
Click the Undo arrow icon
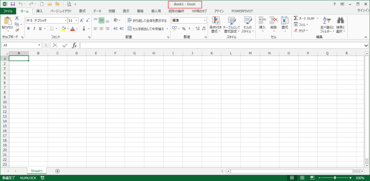(21, 4)
